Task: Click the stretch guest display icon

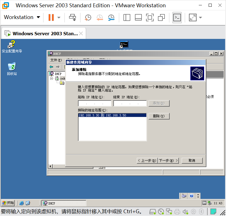Action: (193, 18)
